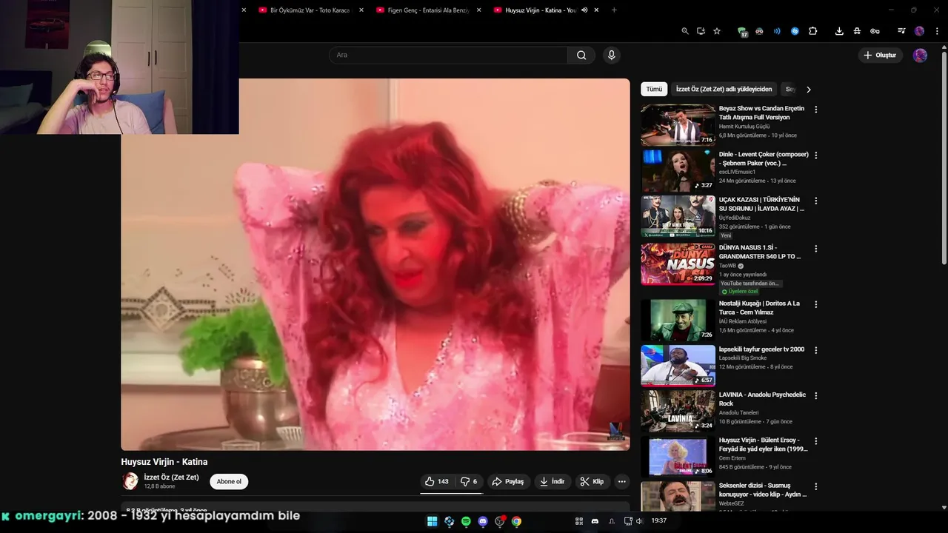Click the YouTube search magnifier button
Screen dimensions: 948x533
pyautogui.click(x=581, y=55)
